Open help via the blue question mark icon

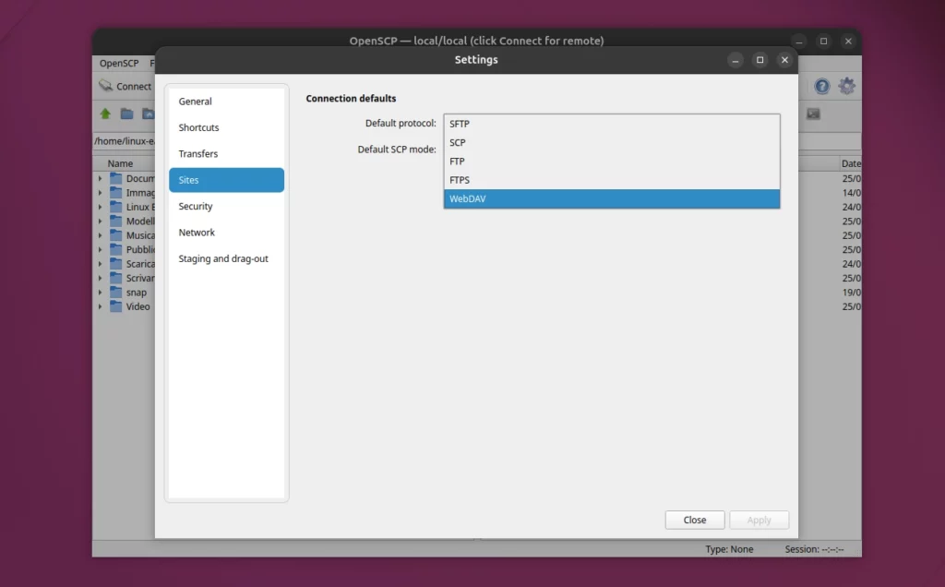(822, 86)
